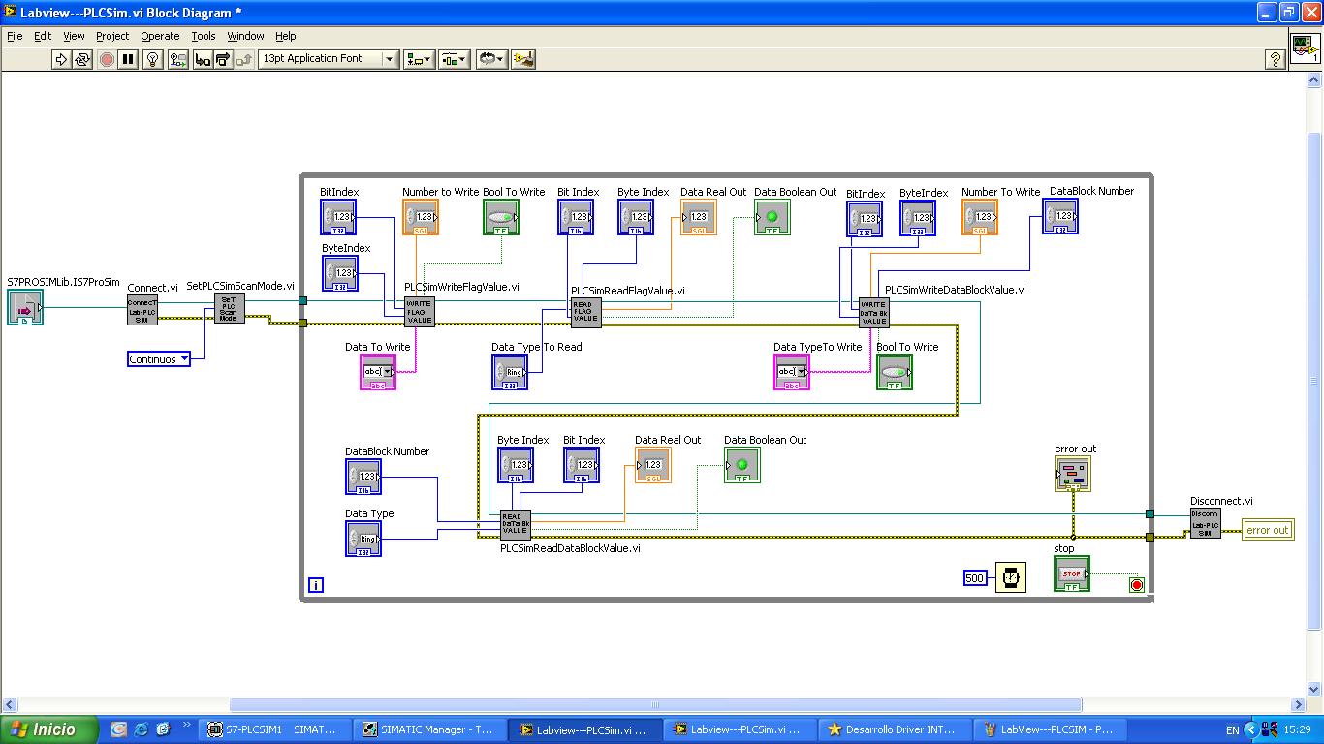This screenshot has width=1324, height=744.
Task: Click the Context Help question mark button
Action: point(1276,59)
